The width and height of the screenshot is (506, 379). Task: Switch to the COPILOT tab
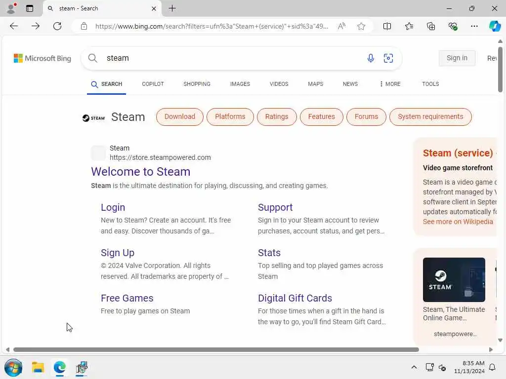153,84
